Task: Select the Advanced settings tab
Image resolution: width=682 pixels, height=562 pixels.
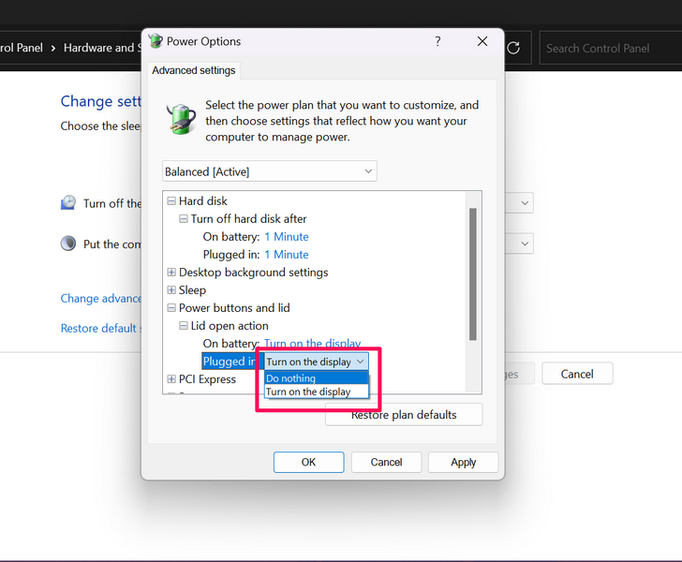Action: 194,70
